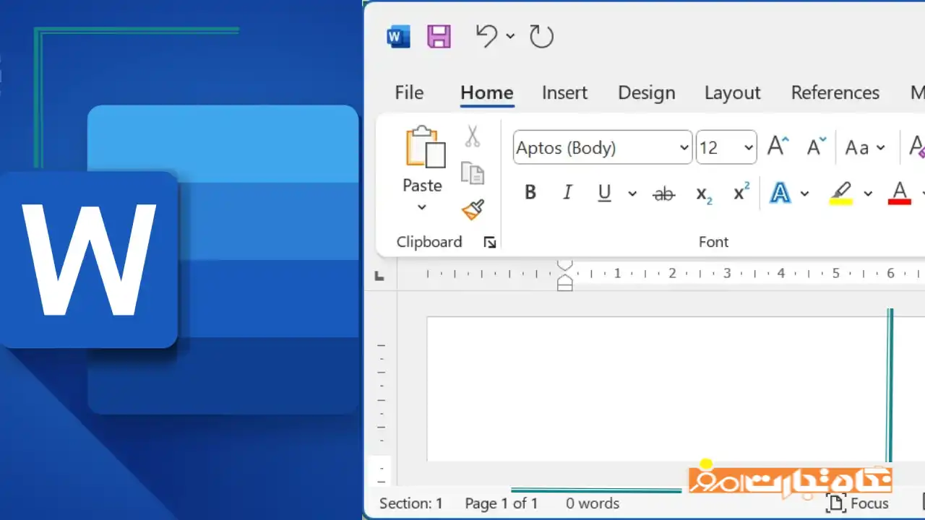The width and height of the screenshot is (925, 520).
Task: Click the Copy icon in Clipboard group
Action: [x=473, y=173]
